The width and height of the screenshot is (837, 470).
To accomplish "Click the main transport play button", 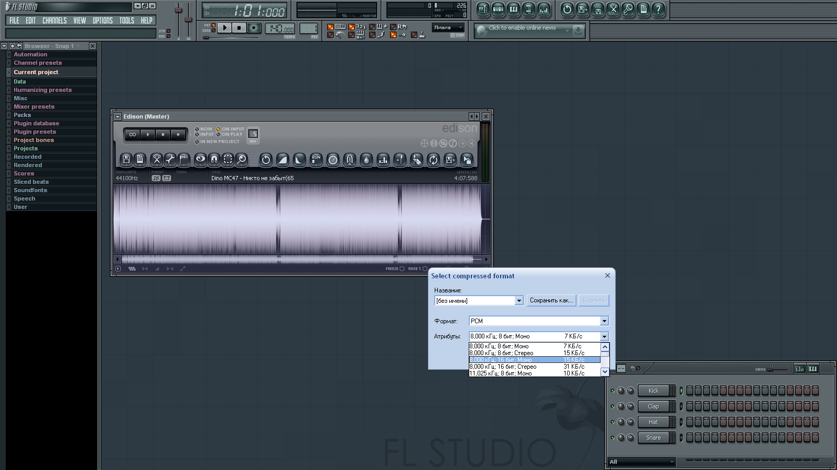I will pos(224,28).
